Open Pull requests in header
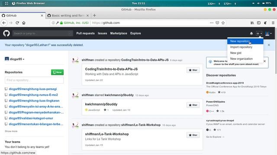 point(85,33)
